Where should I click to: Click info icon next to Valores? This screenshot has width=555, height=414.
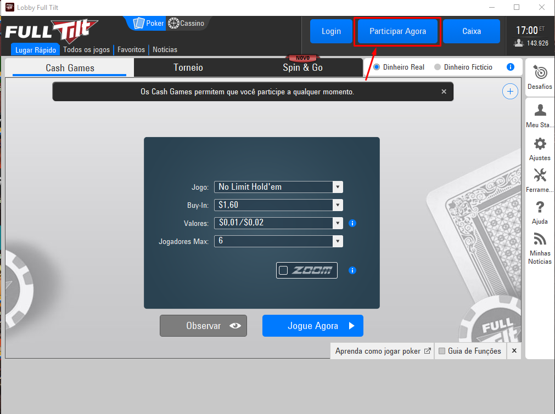[x=352, y=223]
